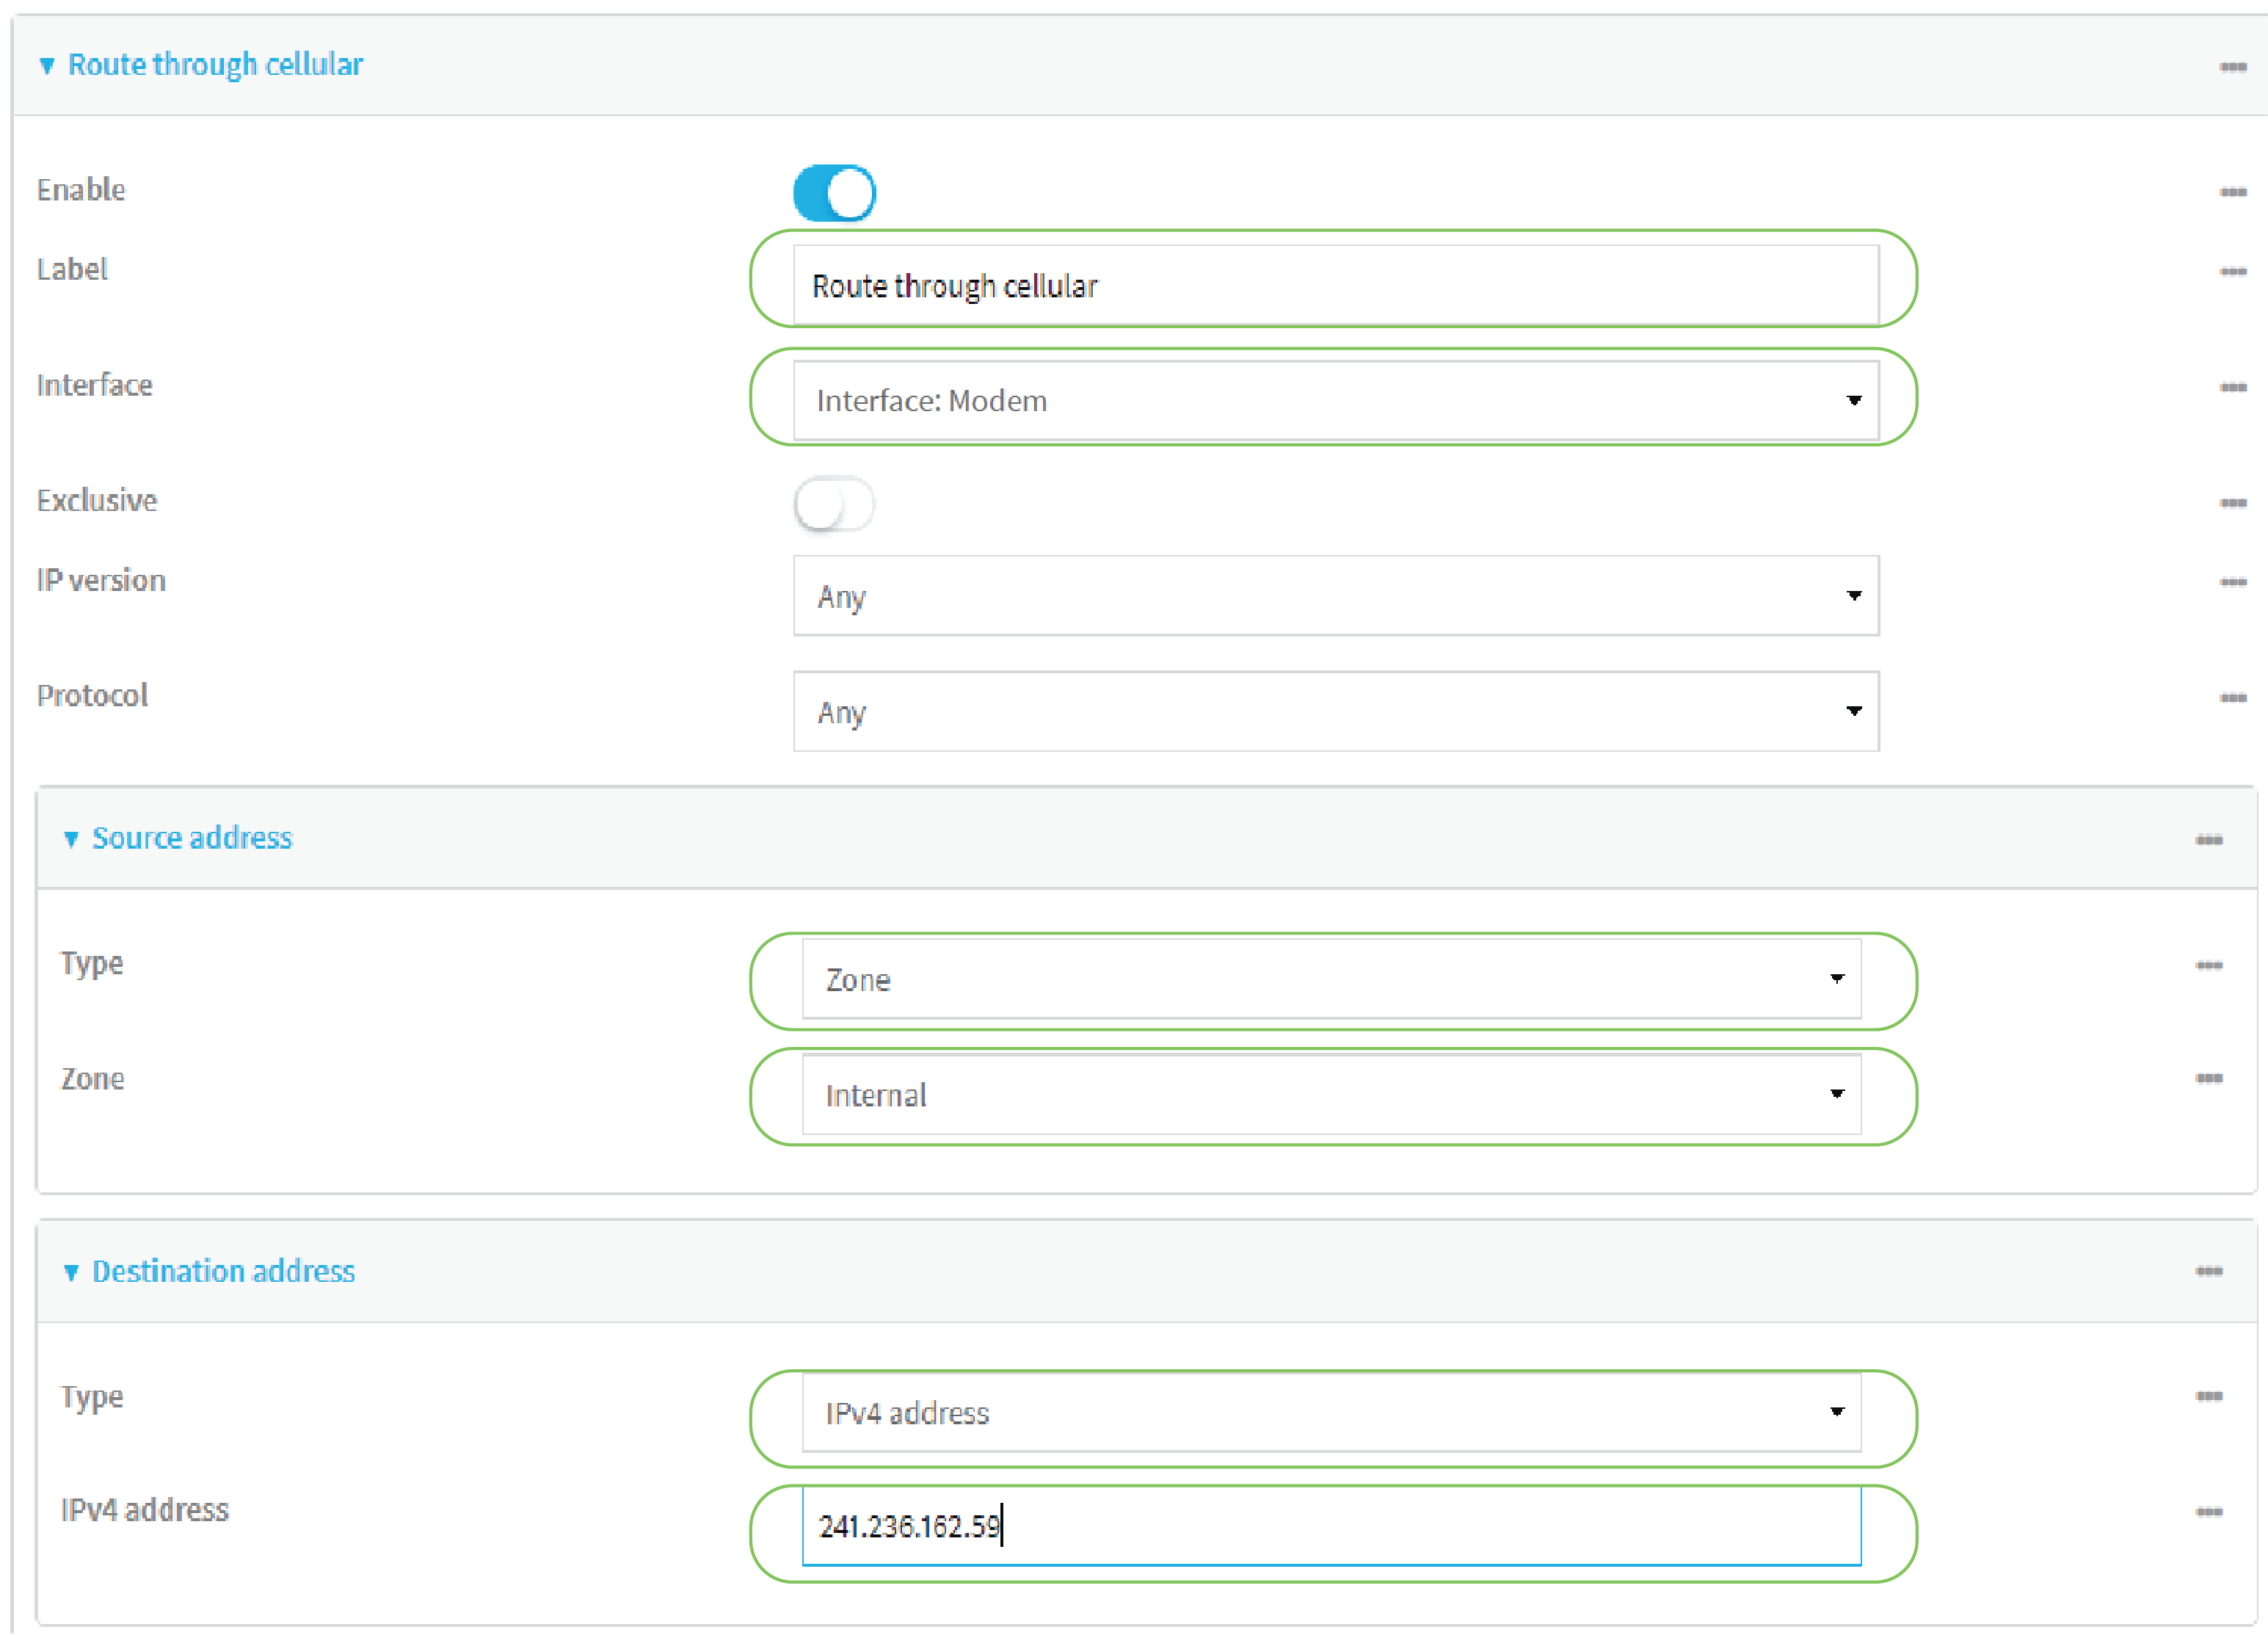Screen dimensions: 2268x1635
Task: Turn on the Exclusive toggle
Action: coord(834,505)
